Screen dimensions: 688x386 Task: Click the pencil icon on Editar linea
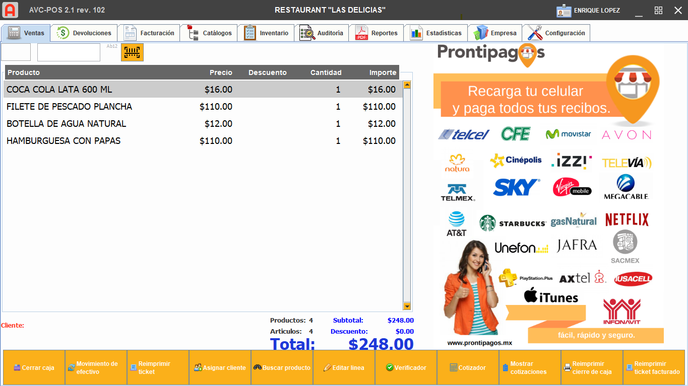pos(329,367)
